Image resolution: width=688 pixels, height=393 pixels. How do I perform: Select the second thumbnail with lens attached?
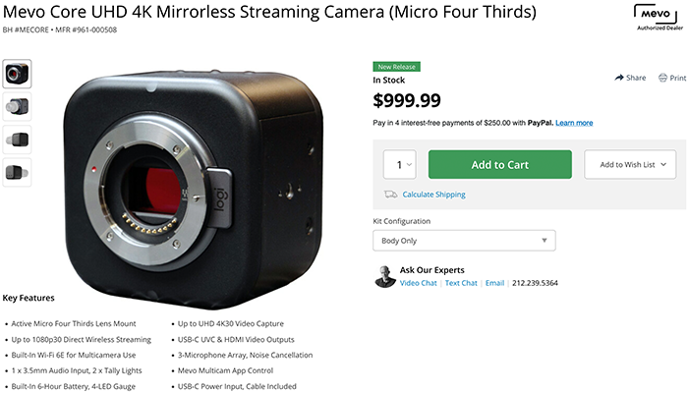[17, 106]
